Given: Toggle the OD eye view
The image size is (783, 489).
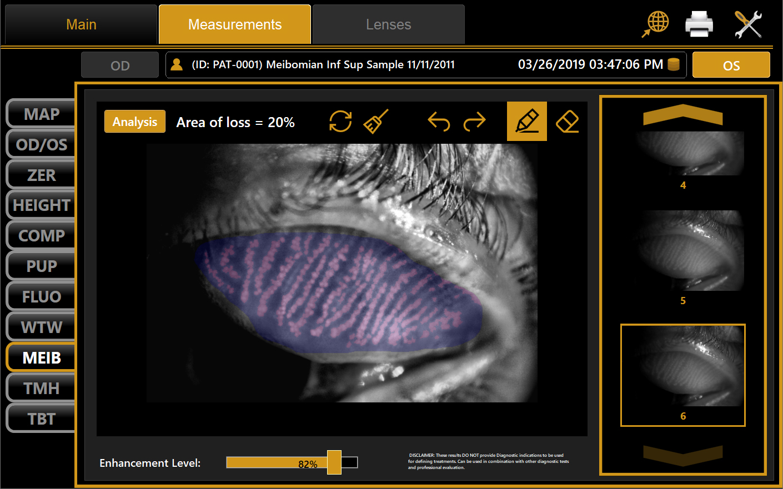Looking at the screenshot, I should pyautogui.click(x=119, y=64).
